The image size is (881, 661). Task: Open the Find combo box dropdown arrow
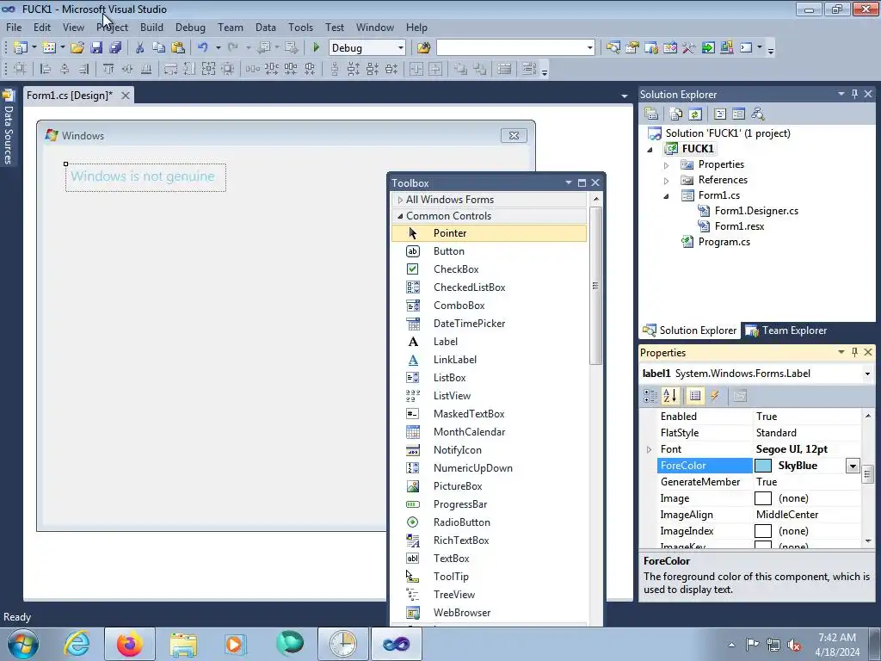point(589,48)
